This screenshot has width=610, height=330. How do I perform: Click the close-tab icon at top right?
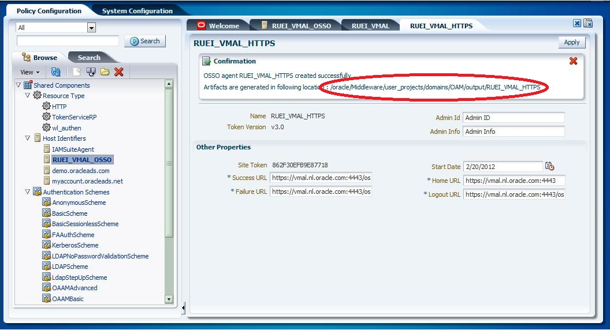click(577, 23)
